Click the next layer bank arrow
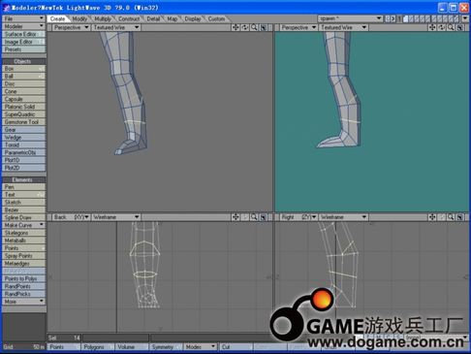The image size is (471, 354). (392, 18)
